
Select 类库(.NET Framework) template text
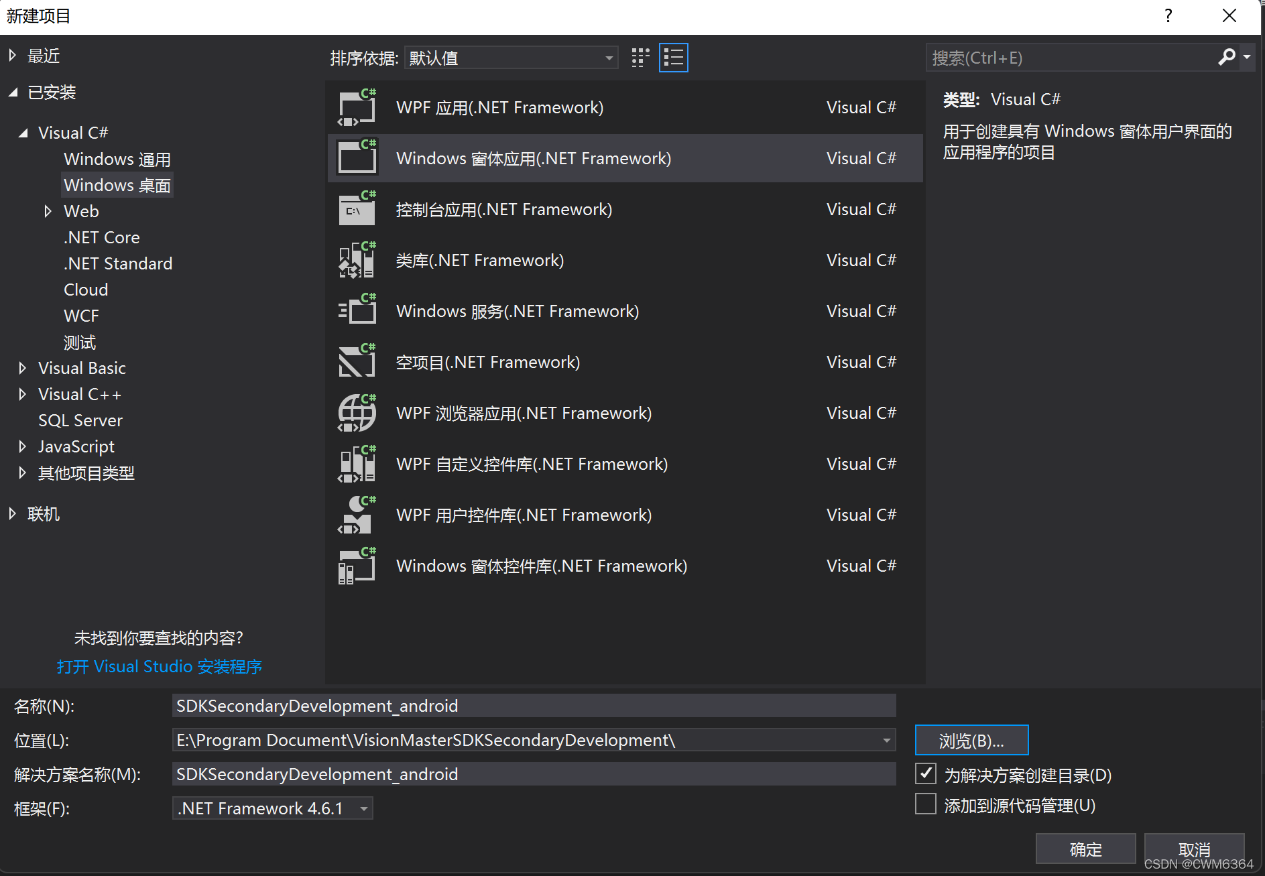click(x=480, y=260)
